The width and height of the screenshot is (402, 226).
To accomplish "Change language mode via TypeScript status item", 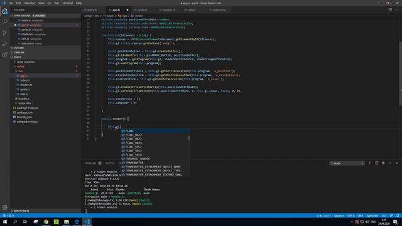I will click(x=372, y=215).
